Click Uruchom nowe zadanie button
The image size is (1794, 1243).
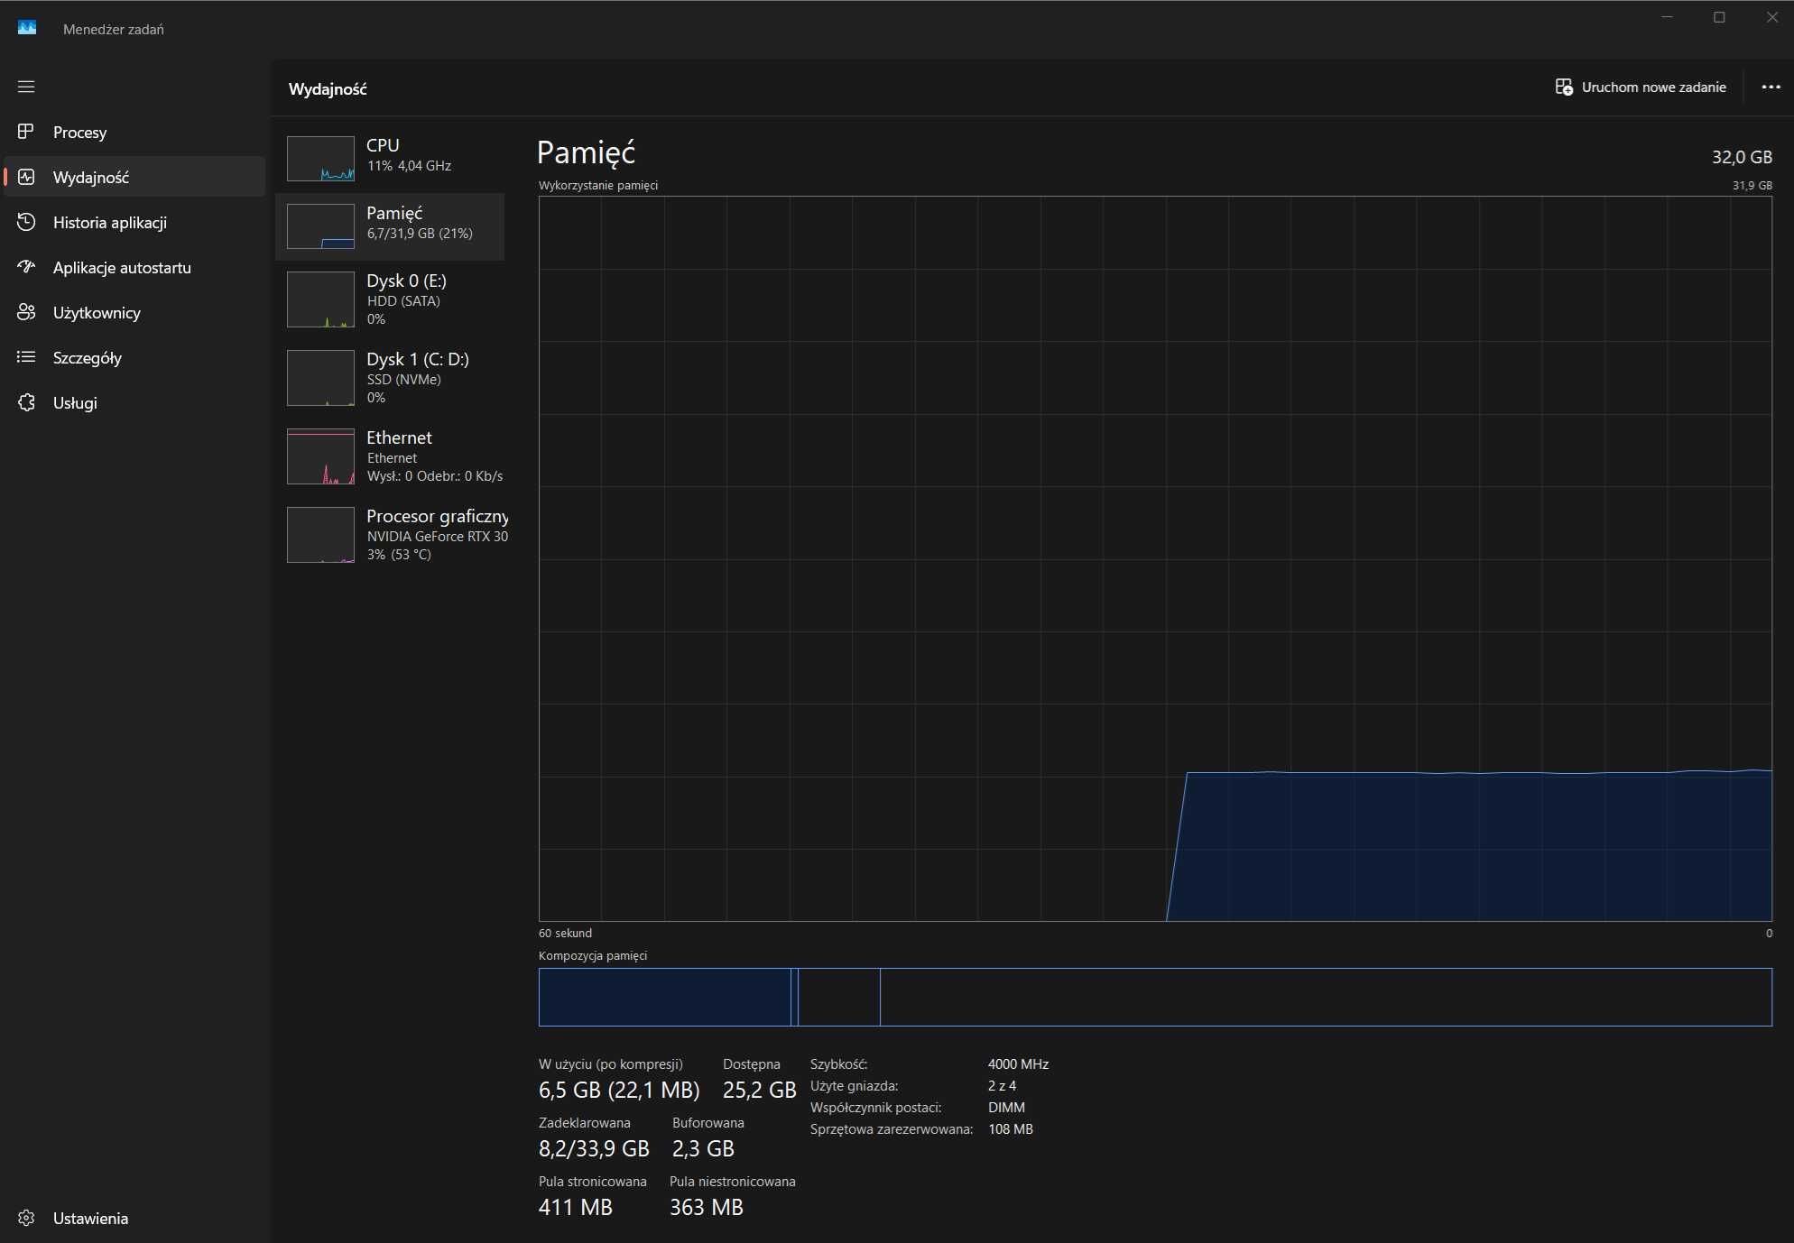coord(1641,87)
